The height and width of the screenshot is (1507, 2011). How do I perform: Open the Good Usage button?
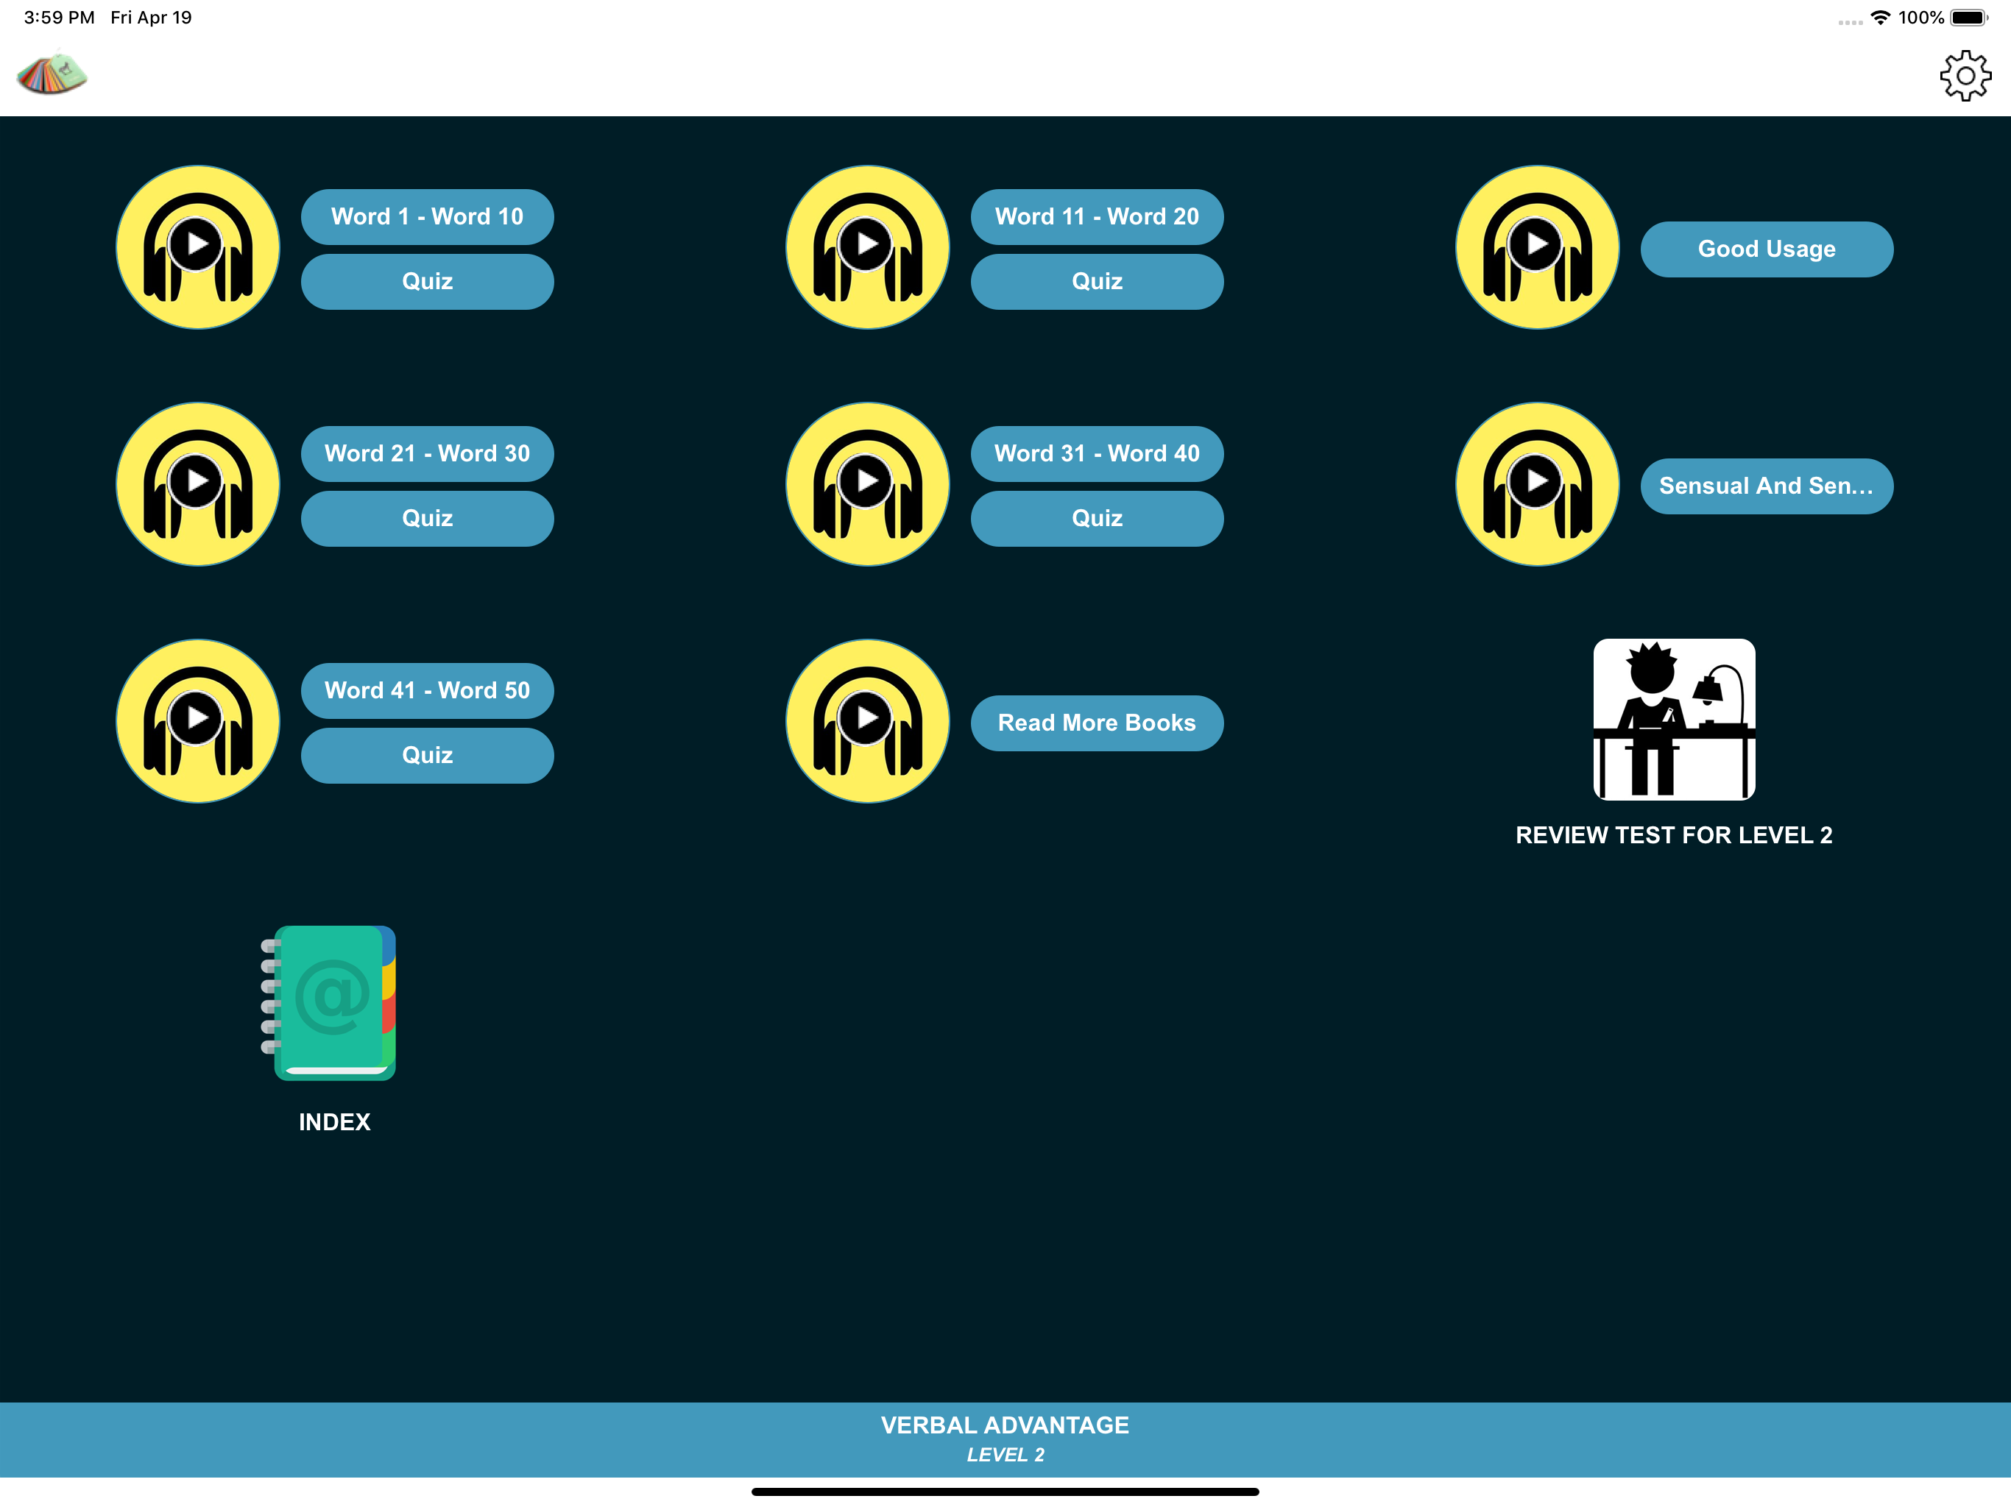coord(1767,249)
